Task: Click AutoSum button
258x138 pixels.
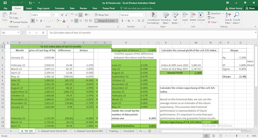Action: (x=214, y=13)
